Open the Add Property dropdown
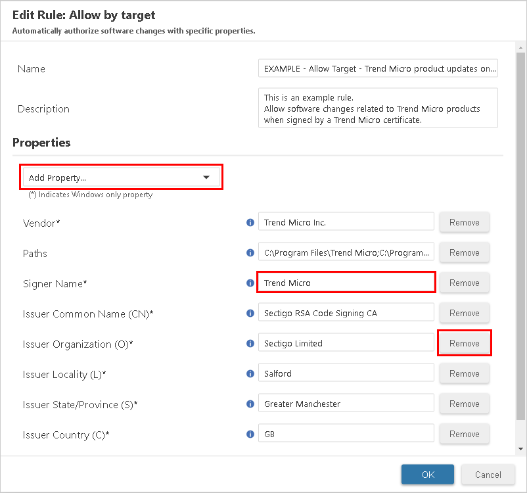The height and width of the screenshot is (493, 527). click(x=121, y=177)
